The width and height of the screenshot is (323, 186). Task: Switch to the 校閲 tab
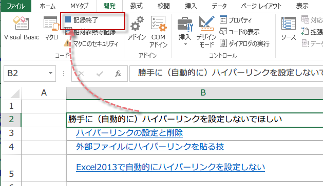[x=164, y=6]
